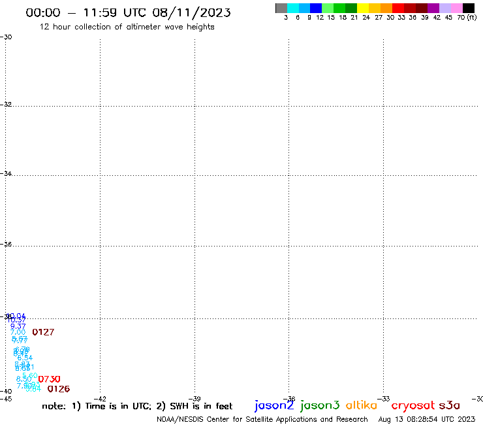The height and width of the screenshot is (425, 483).
Task: Click the blue 'jason2' legend entry
Action: coord(274,405)
